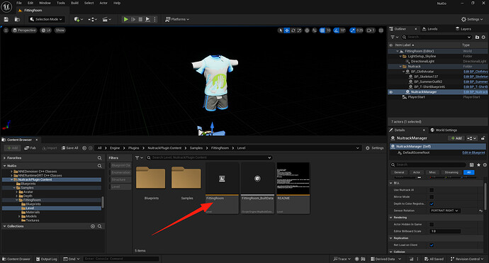
Task: Collapse the FittingRoom folder in tree
Action: 17,200
